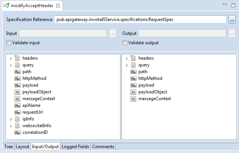Click the payloadObject icon in input tree
Viewport: 239px width, 153px height.
(x=17, y=92)
